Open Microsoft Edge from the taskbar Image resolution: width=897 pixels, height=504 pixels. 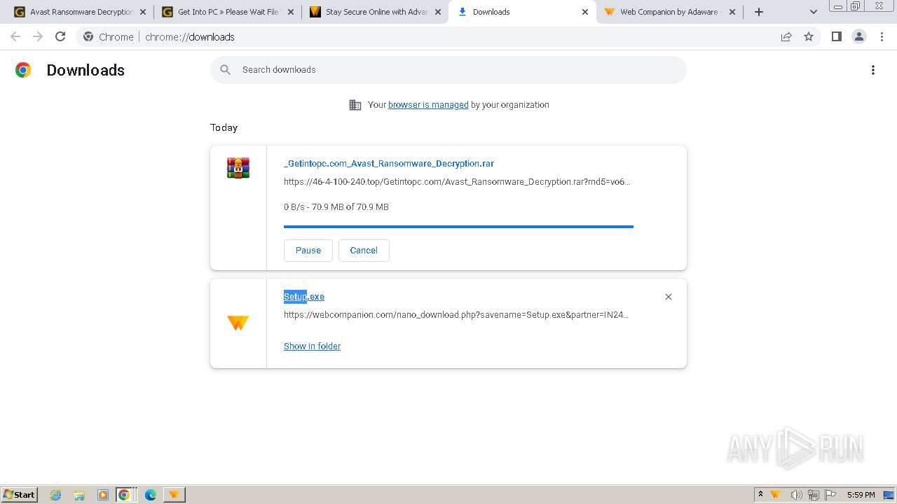coord(151,495)
